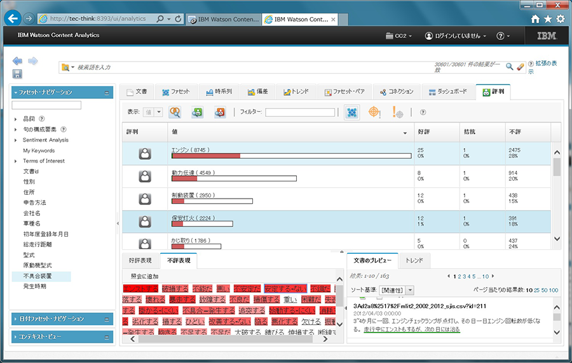
Task: Click sentiment icon in エンジン row
Action: pos(145,154)
